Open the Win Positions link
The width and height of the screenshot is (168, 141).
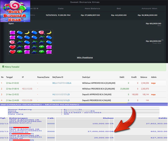pos(85,58)
